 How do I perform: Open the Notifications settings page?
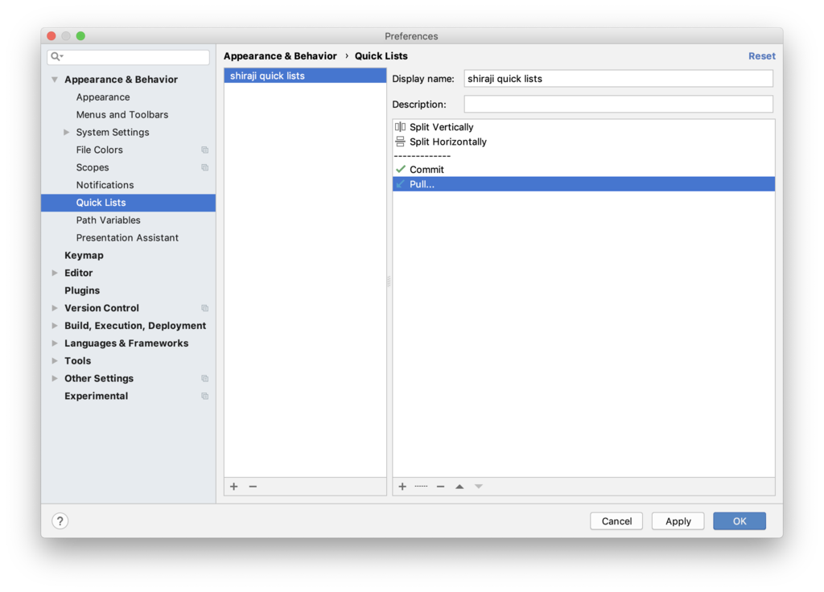[x=105, y=185]
